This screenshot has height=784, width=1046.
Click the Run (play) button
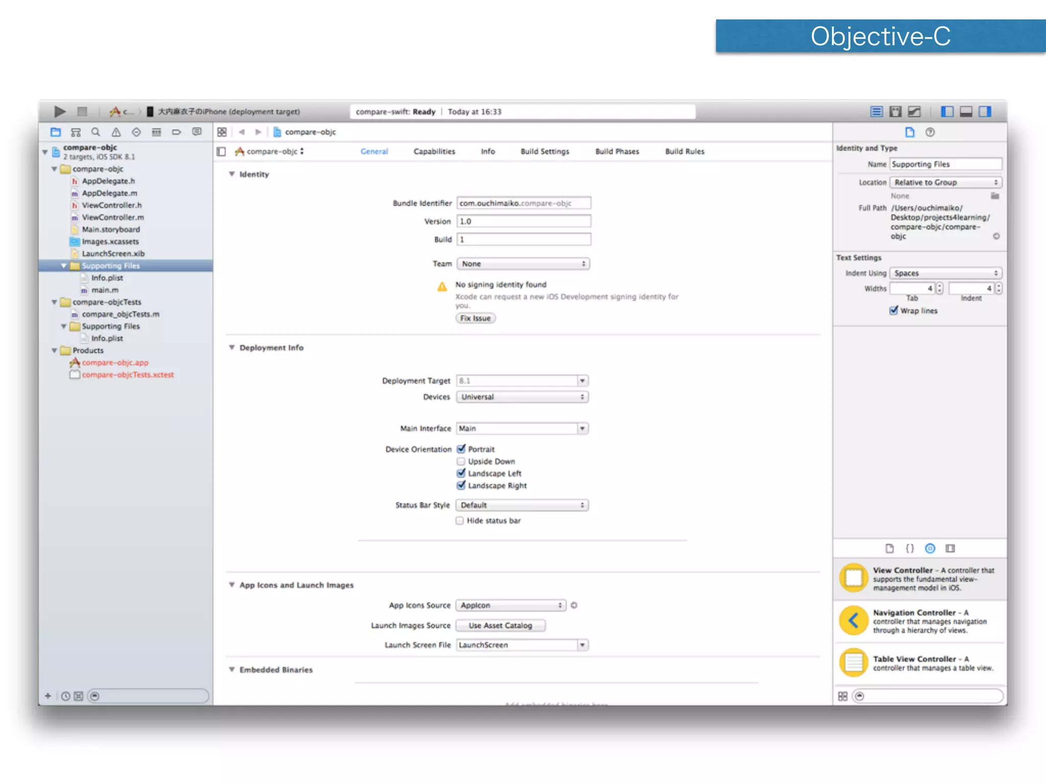point(60,111)
